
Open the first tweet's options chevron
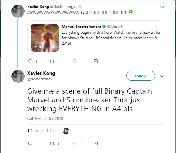[x=162, y=7]
